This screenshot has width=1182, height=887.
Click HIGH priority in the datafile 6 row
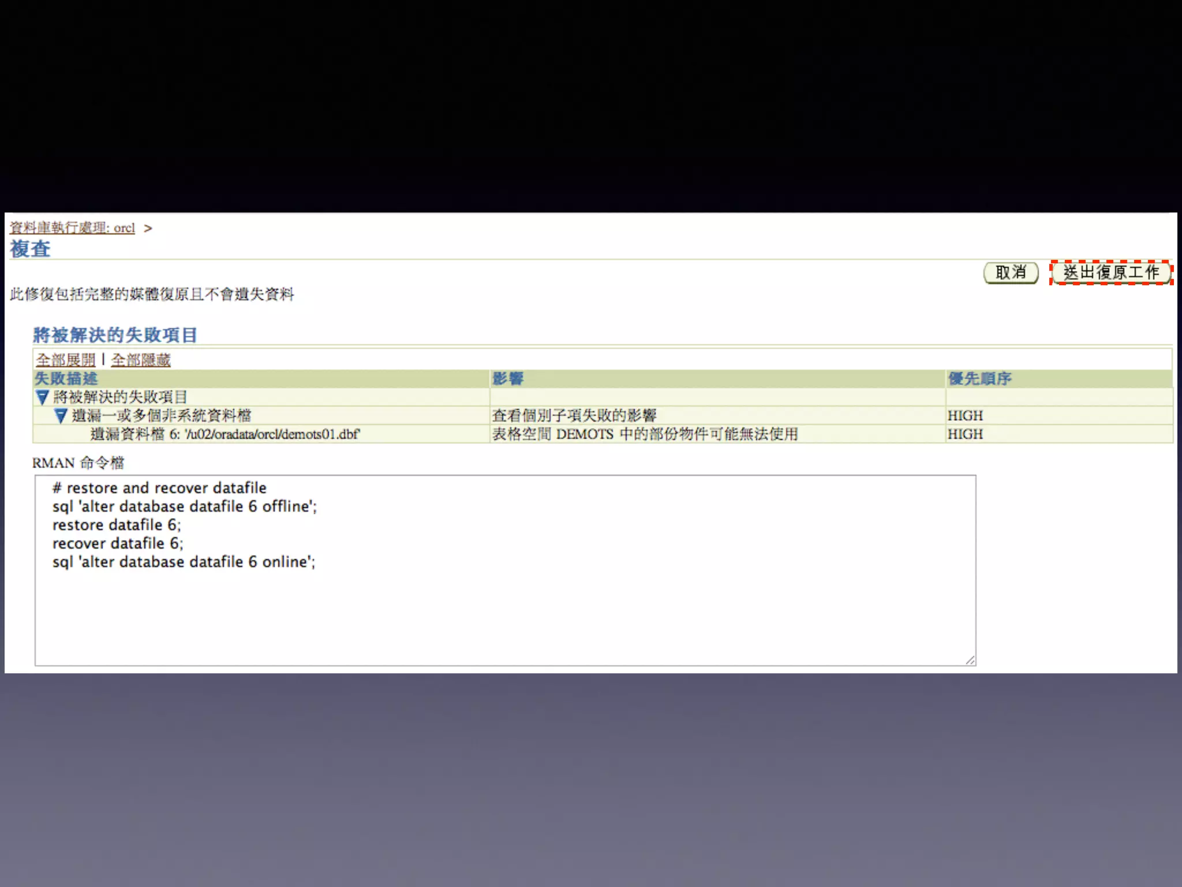(x=965, y=434)
